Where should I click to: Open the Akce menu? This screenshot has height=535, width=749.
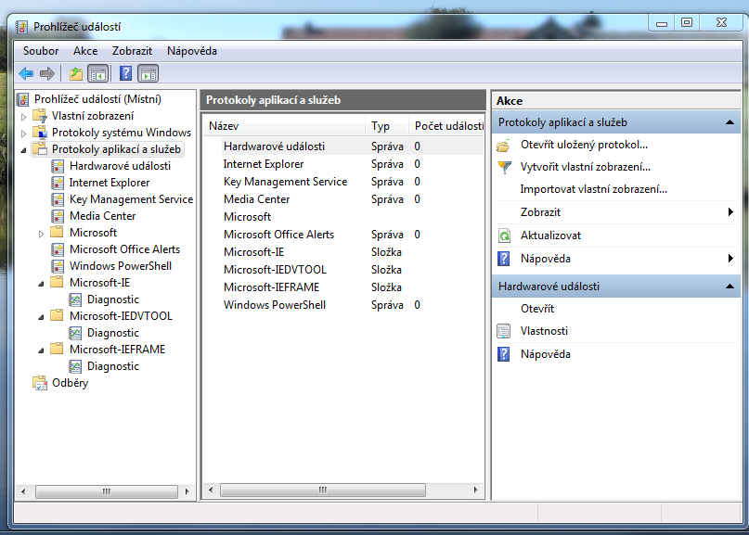(x=85, y=51)
